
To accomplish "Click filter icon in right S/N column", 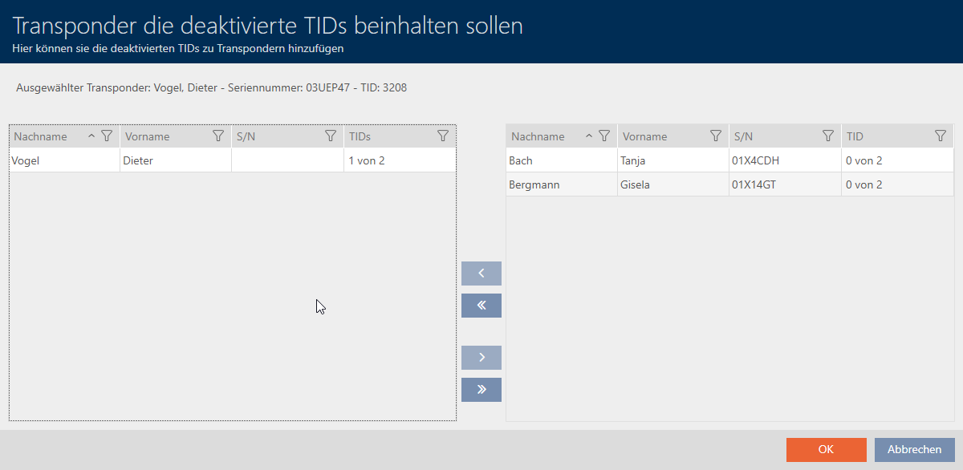I will click(827, 136).
